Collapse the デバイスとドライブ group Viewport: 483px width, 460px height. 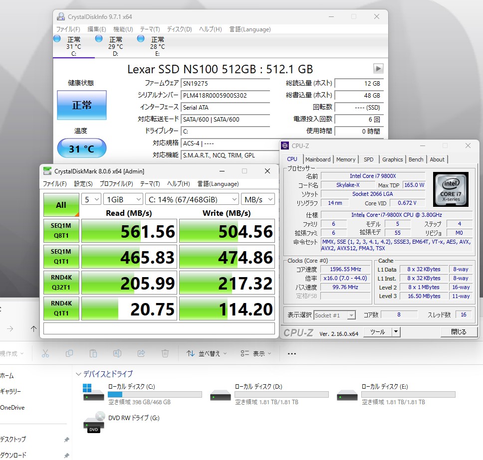click(x=78, y=374)
